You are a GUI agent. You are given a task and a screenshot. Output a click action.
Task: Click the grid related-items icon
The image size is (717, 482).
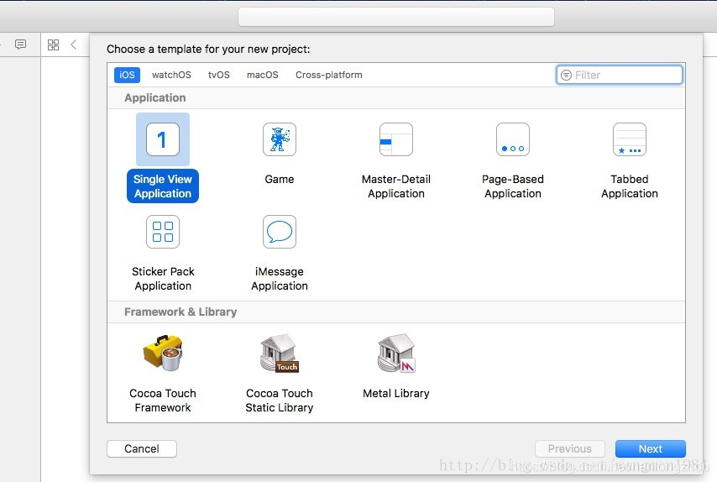[x=53, y=45]
